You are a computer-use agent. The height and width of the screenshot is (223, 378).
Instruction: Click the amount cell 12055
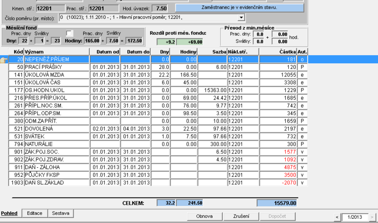coord(278,75)
